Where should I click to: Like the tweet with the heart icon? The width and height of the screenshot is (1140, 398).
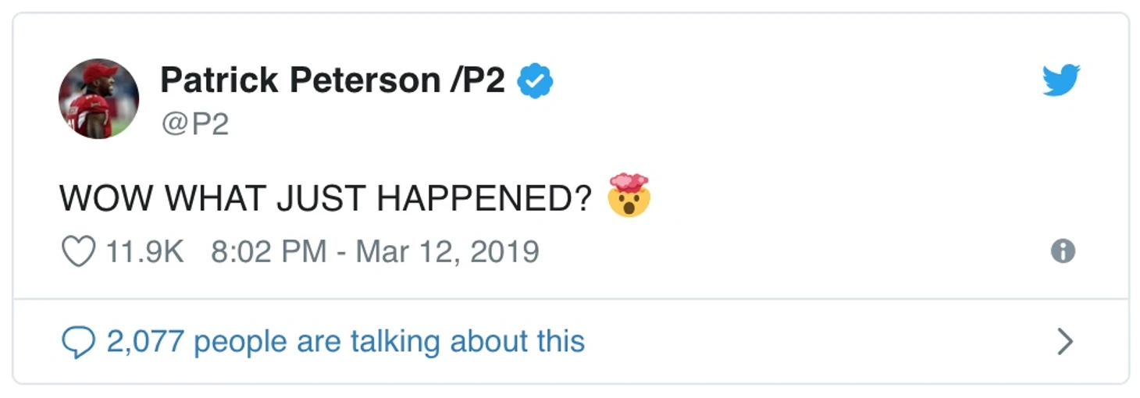pos(78,251)
